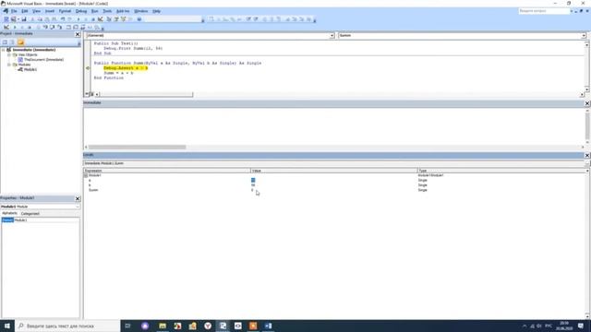The image size is (591, 332).
Task: Collapse the Objects folder in the project tree
Action: click(x=9, y=54)
